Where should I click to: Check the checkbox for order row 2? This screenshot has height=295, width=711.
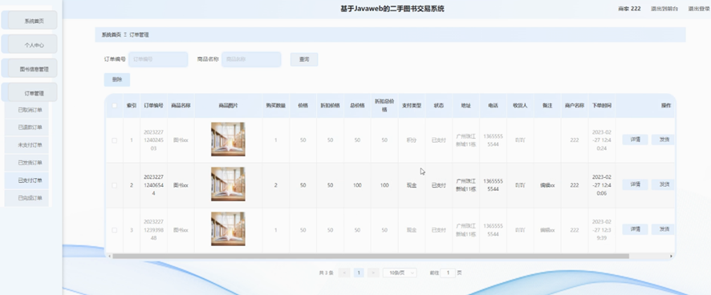(x=114, y=185)
